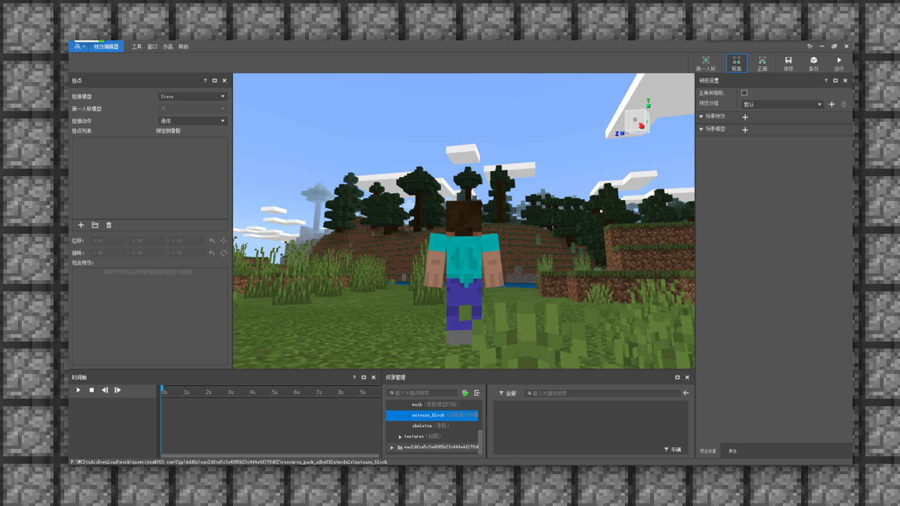Open the 预览分组 默认 dropdown

tap(782, 104)
